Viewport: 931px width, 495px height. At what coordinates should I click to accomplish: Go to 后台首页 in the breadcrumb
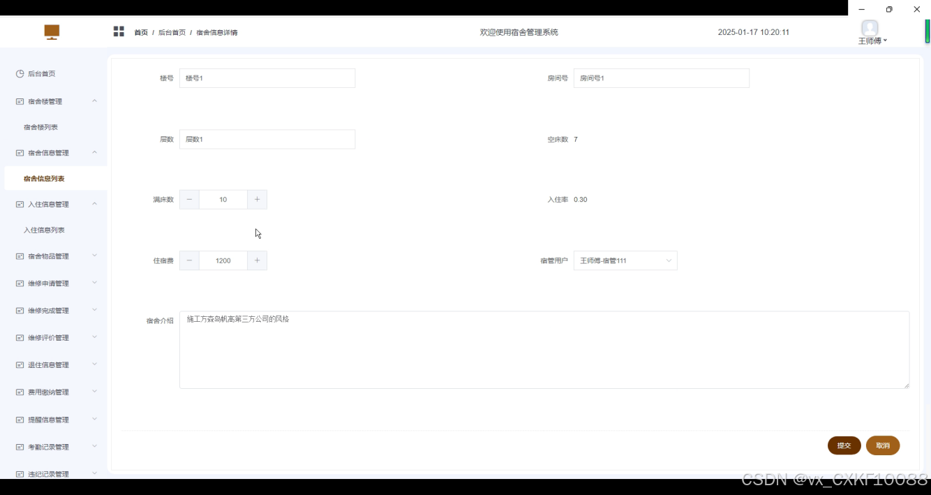[x=172, y=32]
